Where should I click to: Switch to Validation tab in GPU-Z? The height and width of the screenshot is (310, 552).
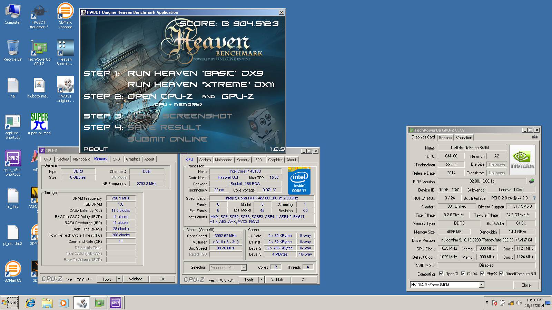(x=464, y=137)
